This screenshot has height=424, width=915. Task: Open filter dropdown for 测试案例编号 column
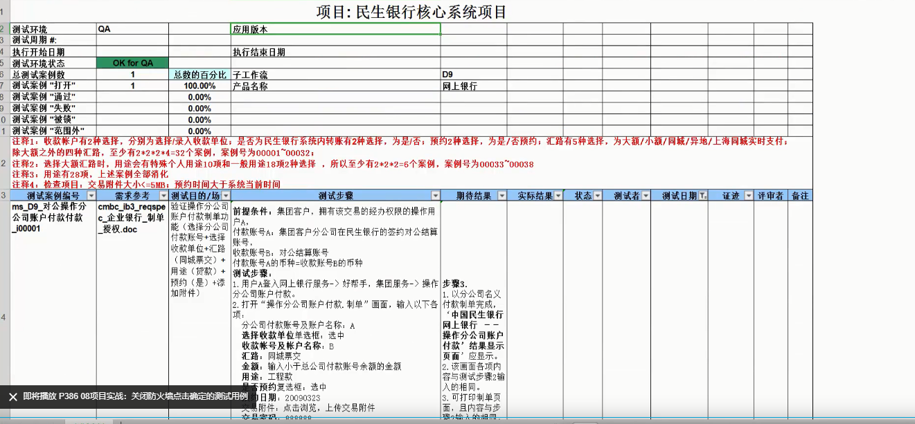click(x=91, y=196)
